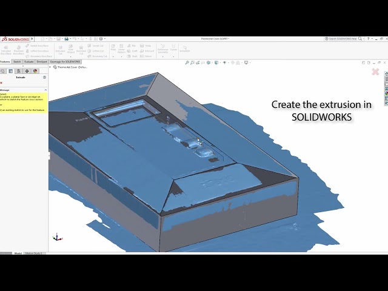
Task: Switch to the Evaluate tab
Action: point(28,62)
